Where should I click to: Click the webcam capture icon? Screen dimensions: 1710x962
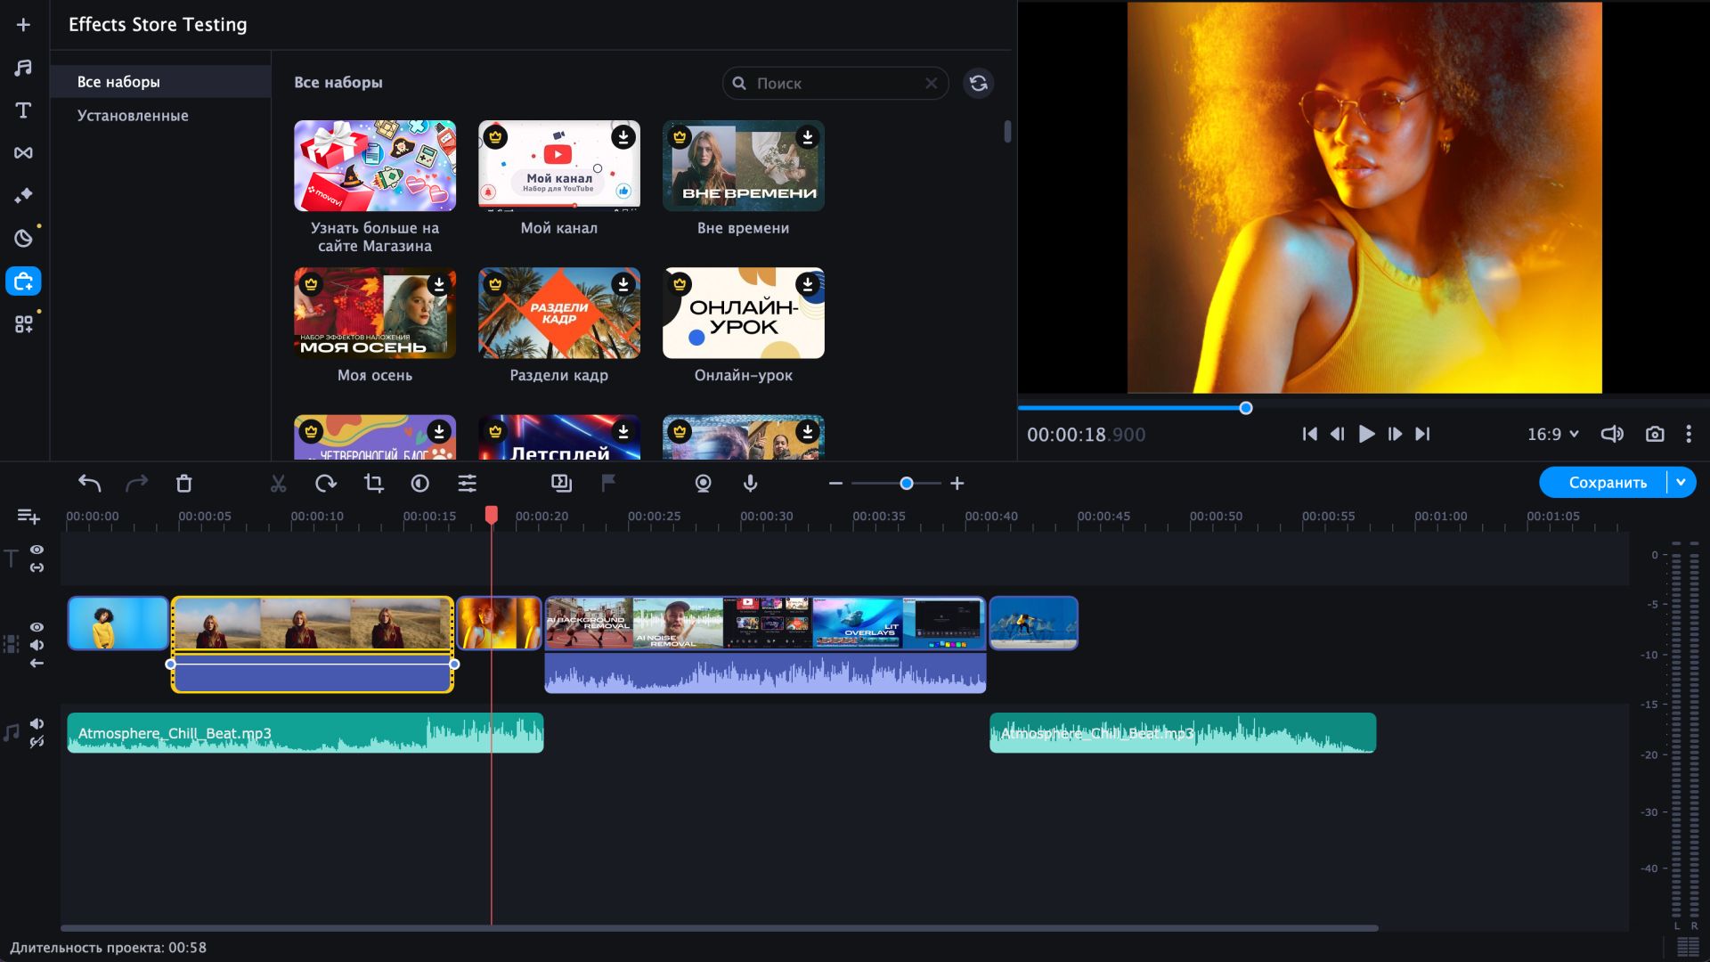click(x=703, y=484)
